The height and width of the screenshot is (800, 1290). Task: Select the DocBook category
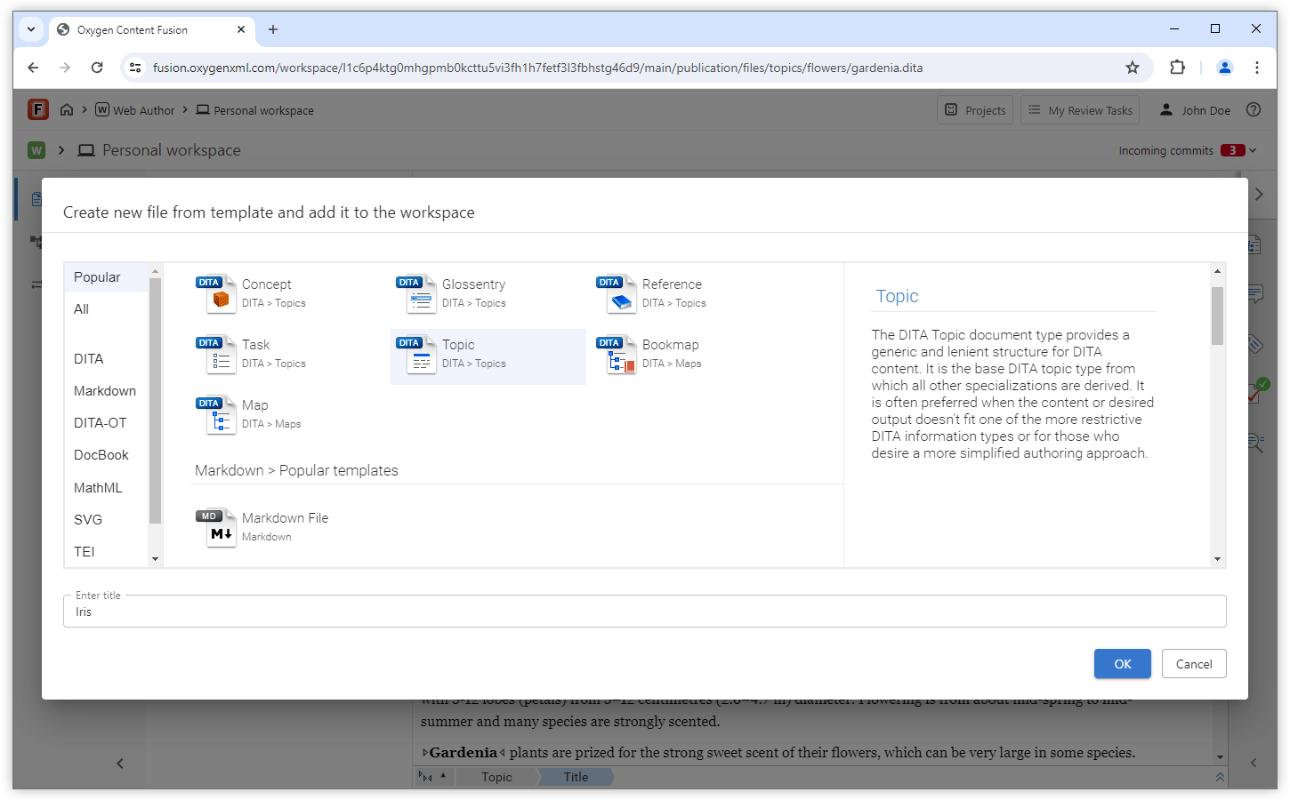click(x=107, y=455)
